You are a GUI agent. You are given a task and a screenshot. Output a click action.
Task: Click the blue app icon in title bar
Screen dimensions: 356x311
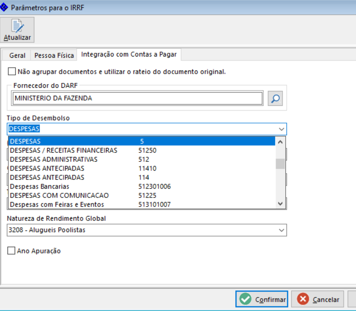click(4, 7)
